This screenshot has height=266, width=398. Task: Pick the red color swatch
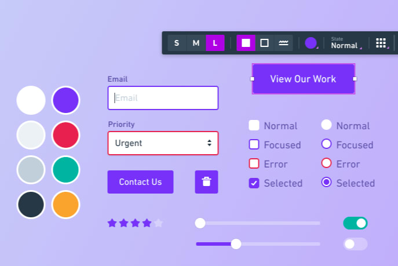tap(65, 135)
